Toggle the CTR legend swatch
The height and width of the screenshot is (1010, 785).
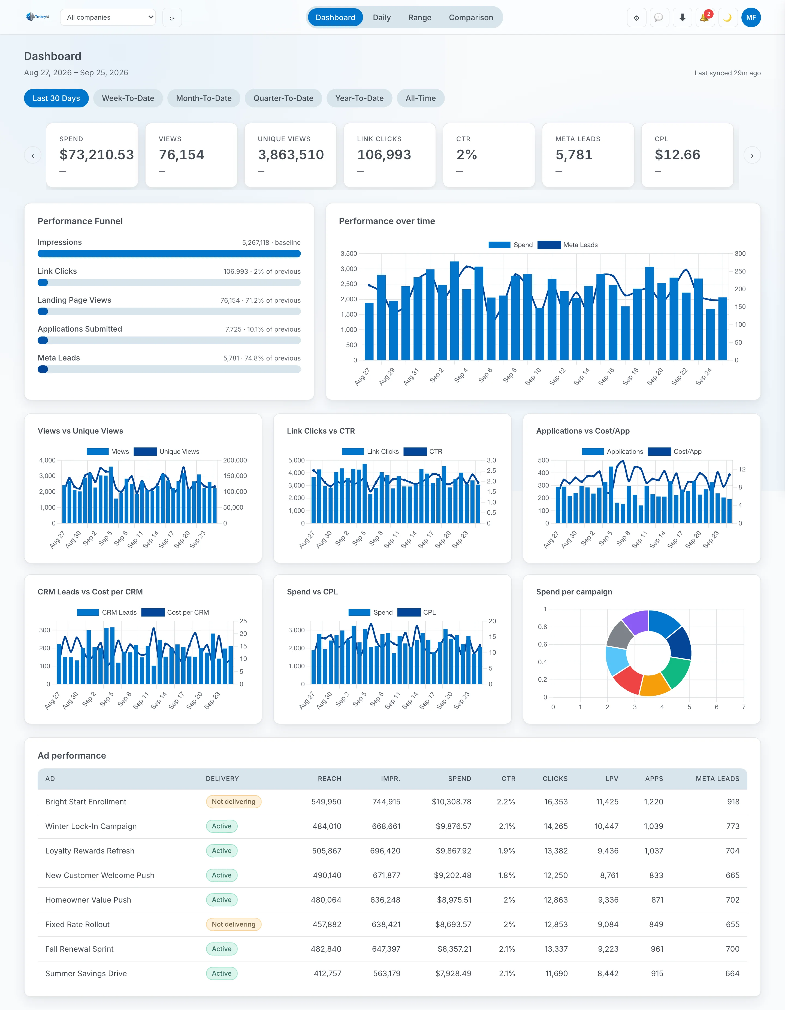pos(415,451)
